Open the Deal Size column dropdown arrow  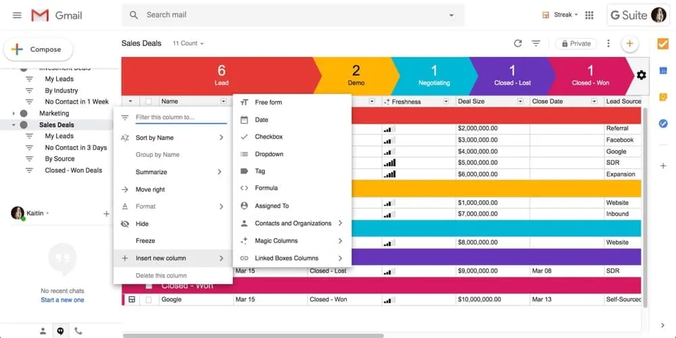[x=520, y=101]
